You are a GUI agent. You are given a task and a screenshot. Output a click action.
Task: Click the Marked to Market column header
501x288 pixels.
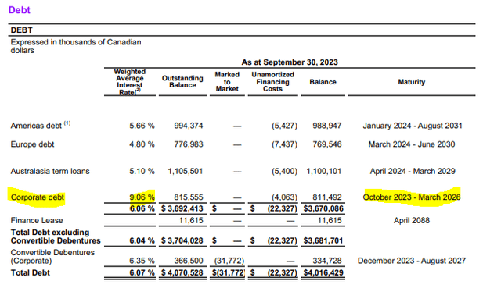coord(227,81)
